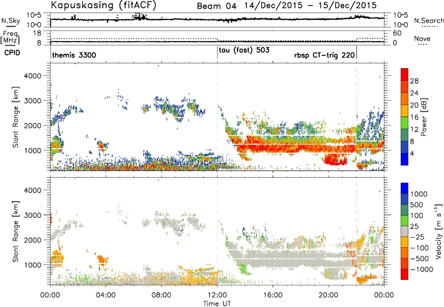Click the 'CPID' row label
The image size is (444, 307).
point(12,53)
